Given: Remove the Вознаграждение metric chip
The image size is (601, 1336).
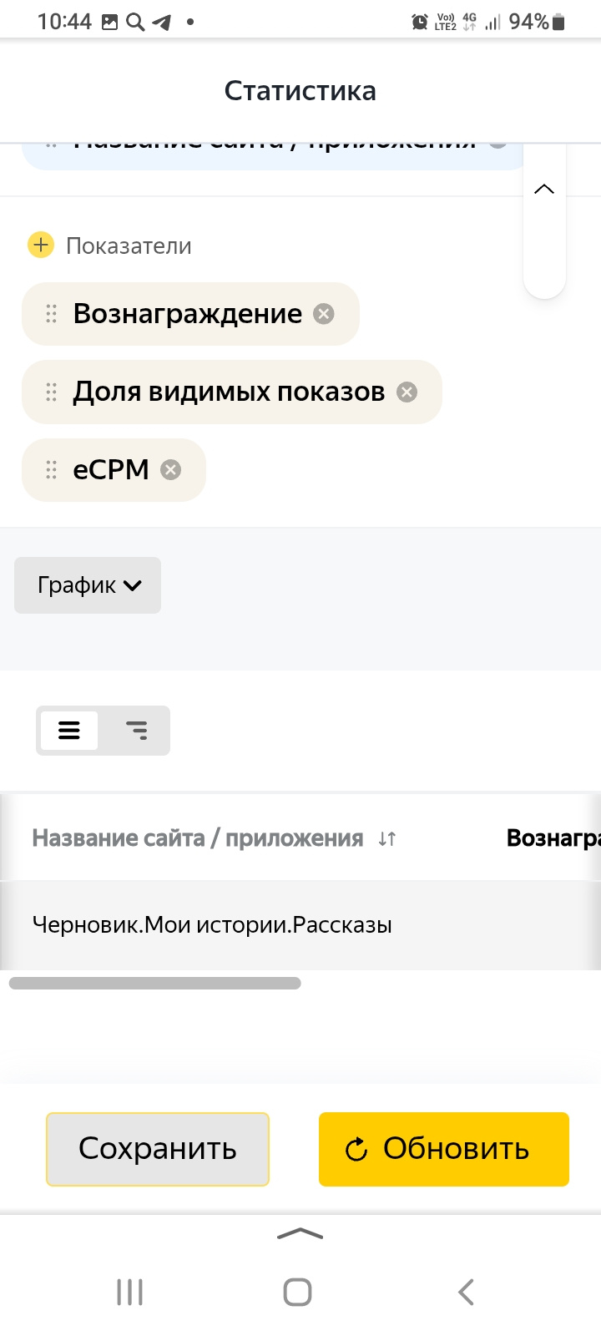Looking at the screenshot, I should [x=324, y=314].
